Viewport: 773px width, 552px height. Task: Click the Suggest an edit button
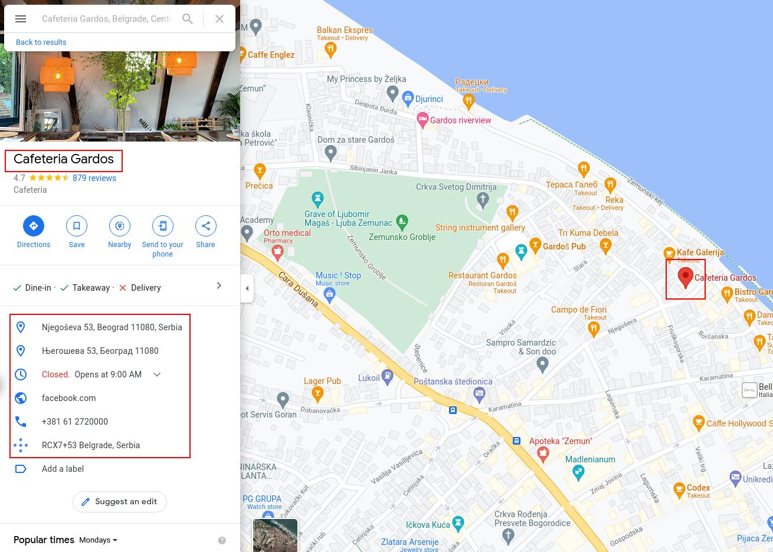click(x=120, y=502)
